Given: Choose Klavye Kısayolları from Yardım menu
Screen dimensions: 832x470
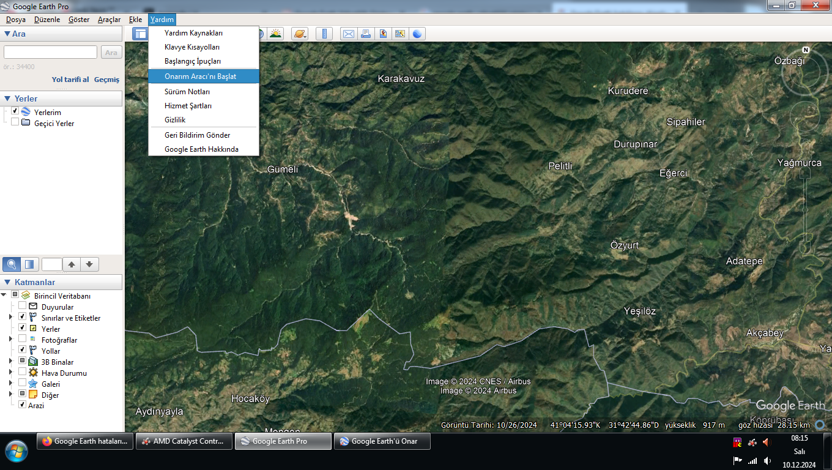Looking at the screenshot, I should 204,47.
